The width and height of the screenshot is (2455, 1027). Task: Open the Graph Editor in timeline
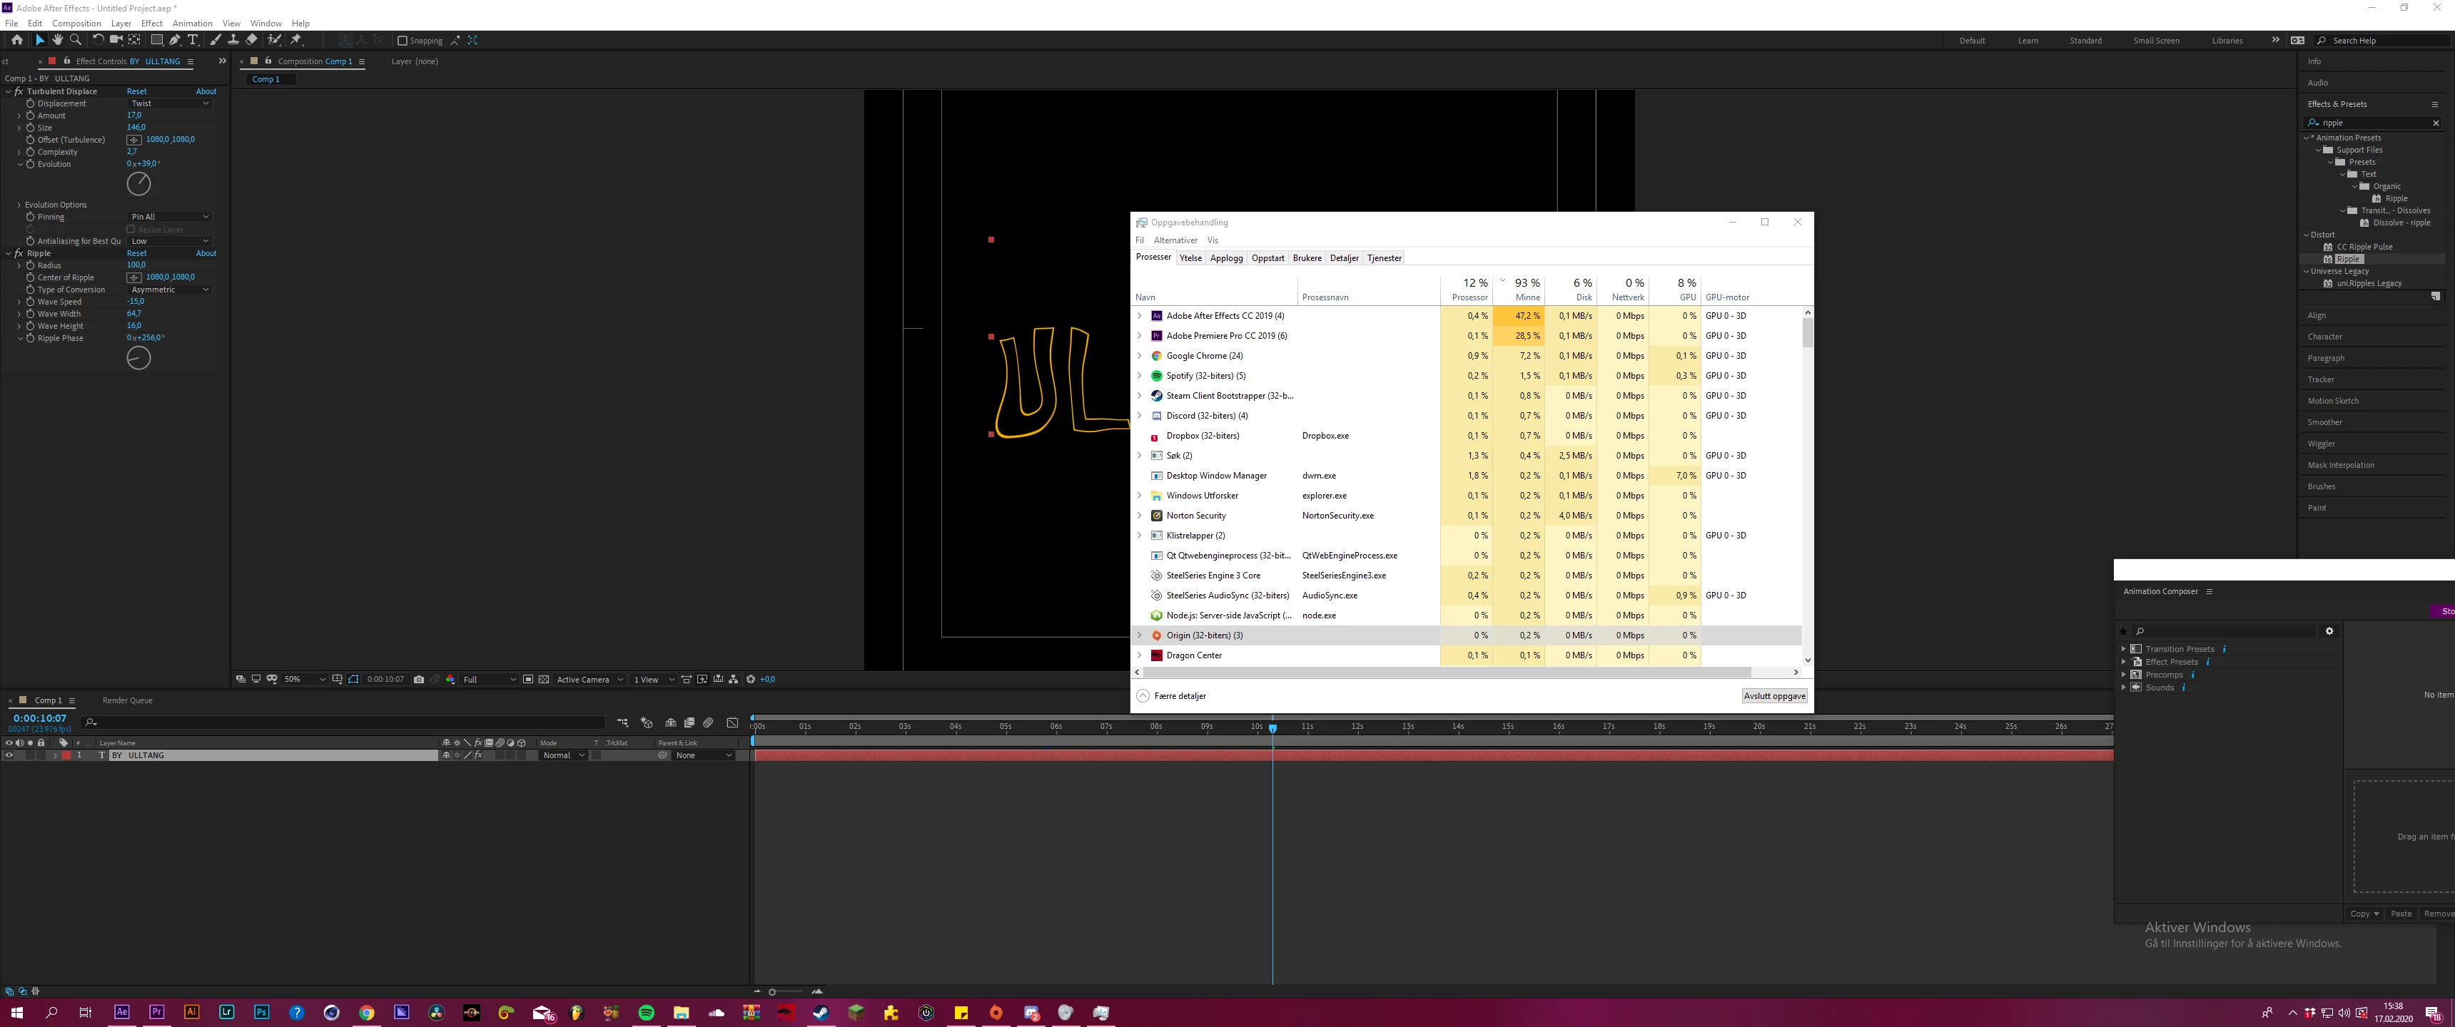coord(732,722)
